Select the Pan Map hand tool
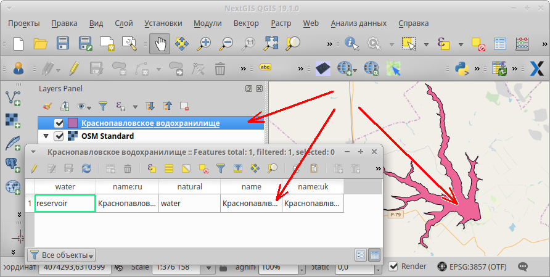 (160, 44)
